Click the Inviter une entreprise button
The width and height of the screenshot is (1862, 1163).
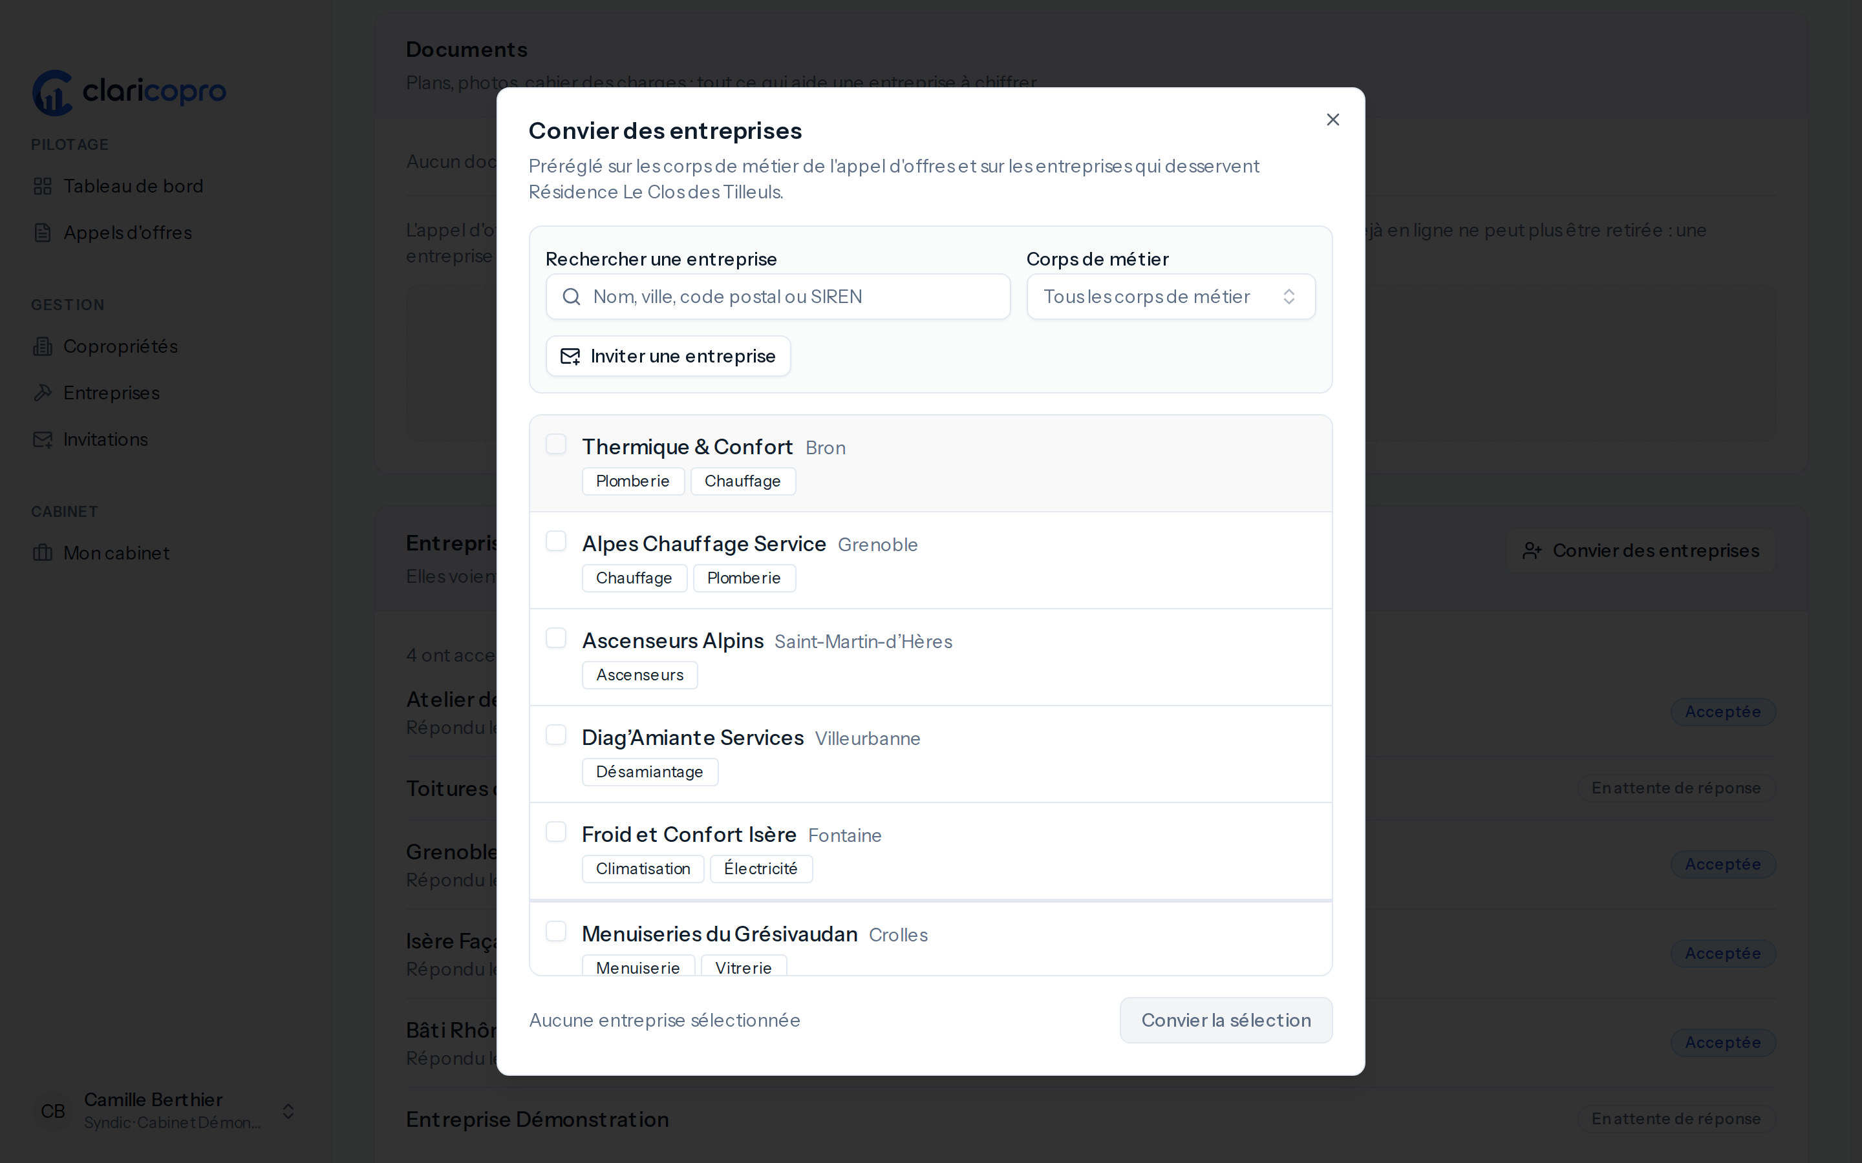click(668, 356)
